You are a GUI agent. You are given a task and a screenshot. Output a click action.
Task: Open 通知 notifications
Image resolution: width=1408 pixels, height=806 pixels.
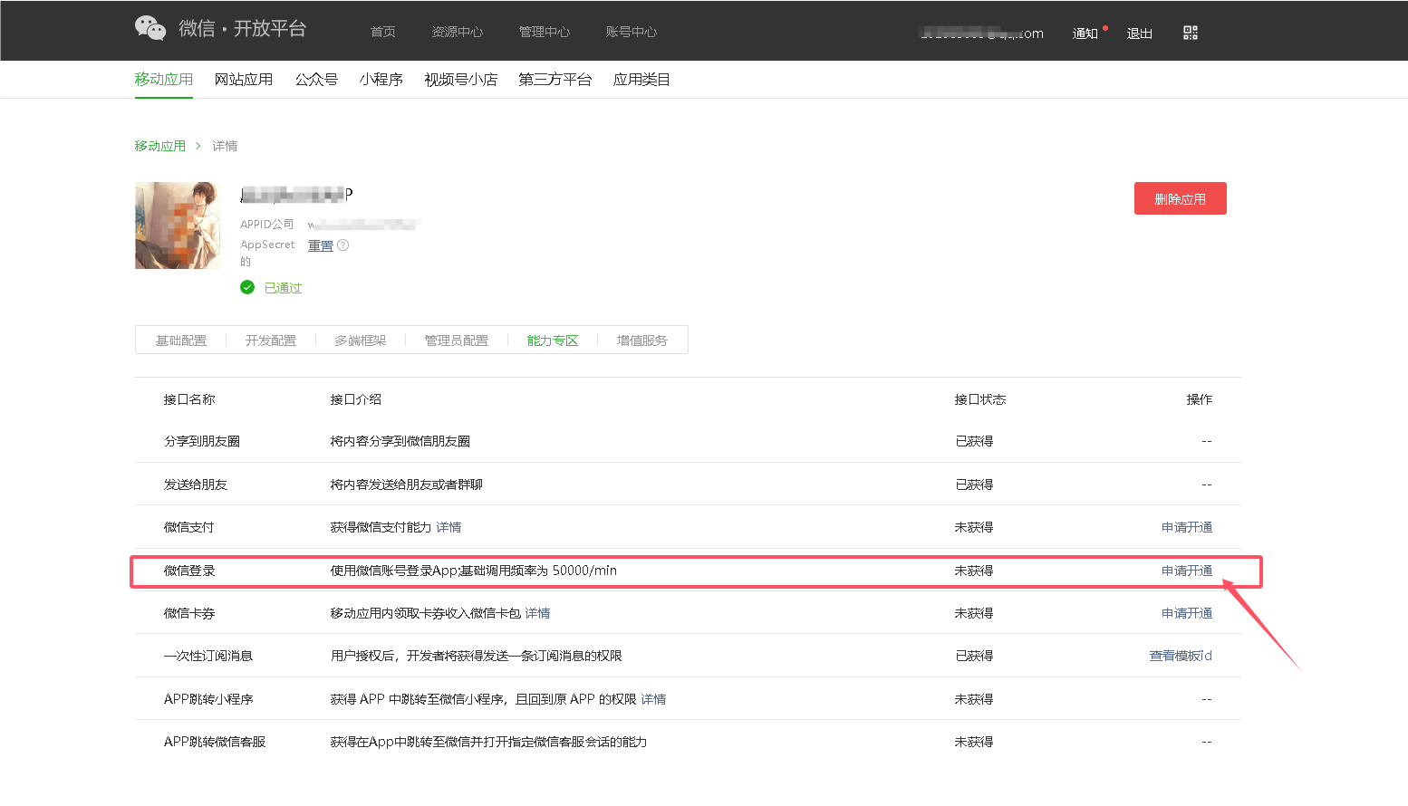coord(1085,34)
